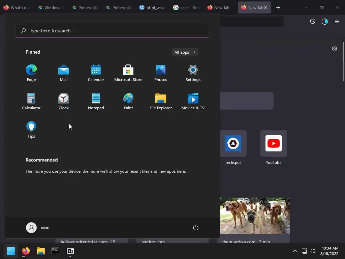Focus the Type here to search box
Image resolution: width=345 pixels, height=259 pixels.
pyautogui.click(x=112, y=31)
